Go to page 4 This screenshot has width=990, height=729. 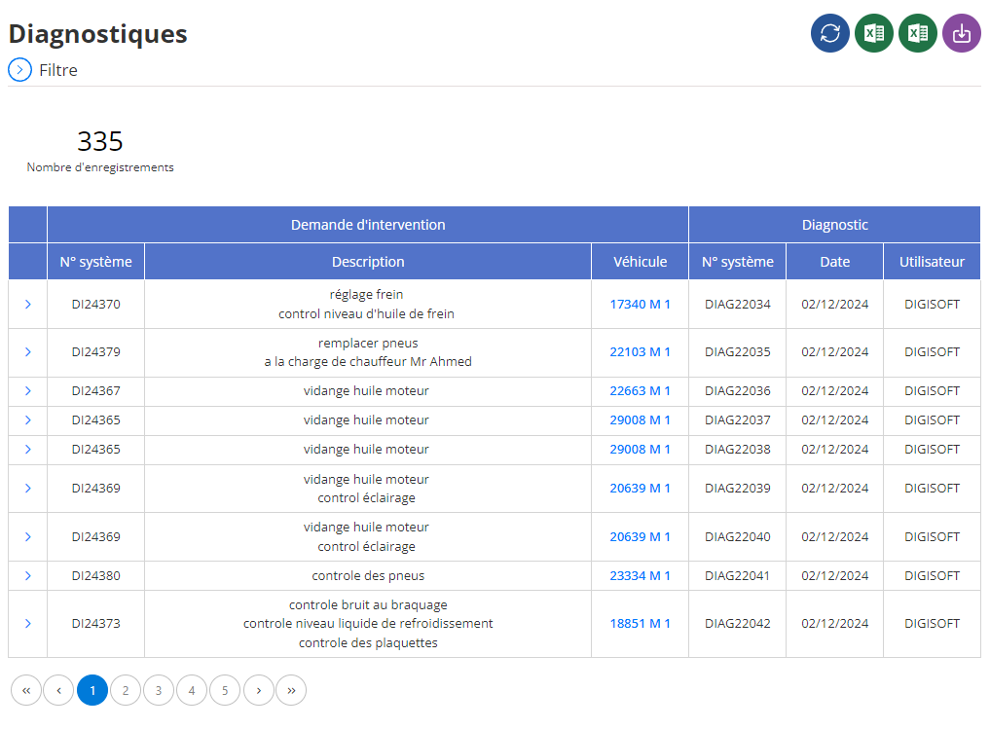pyautogui.click(x=192, y=690)
